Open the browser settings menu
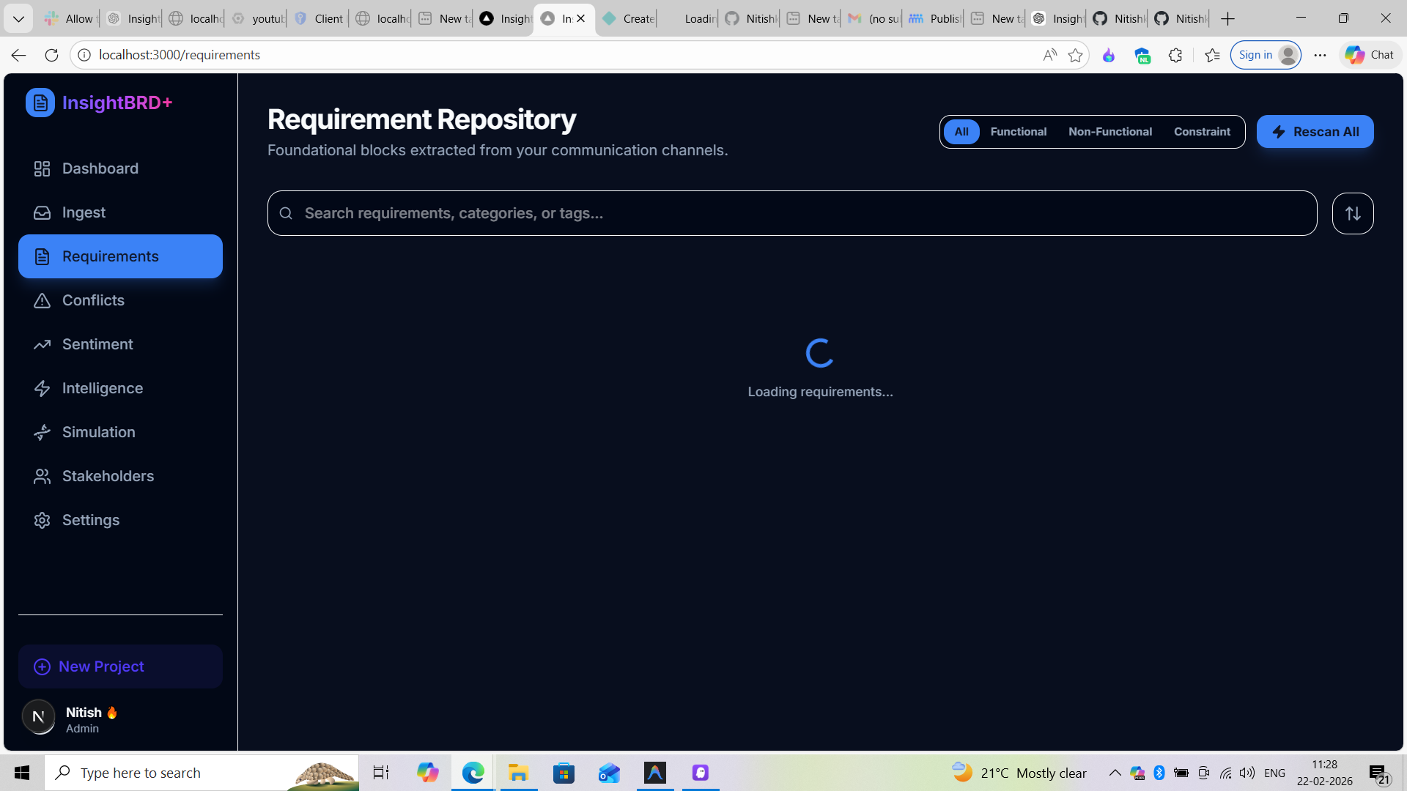Viewport: 1407px width, 791px height. 1320,55
